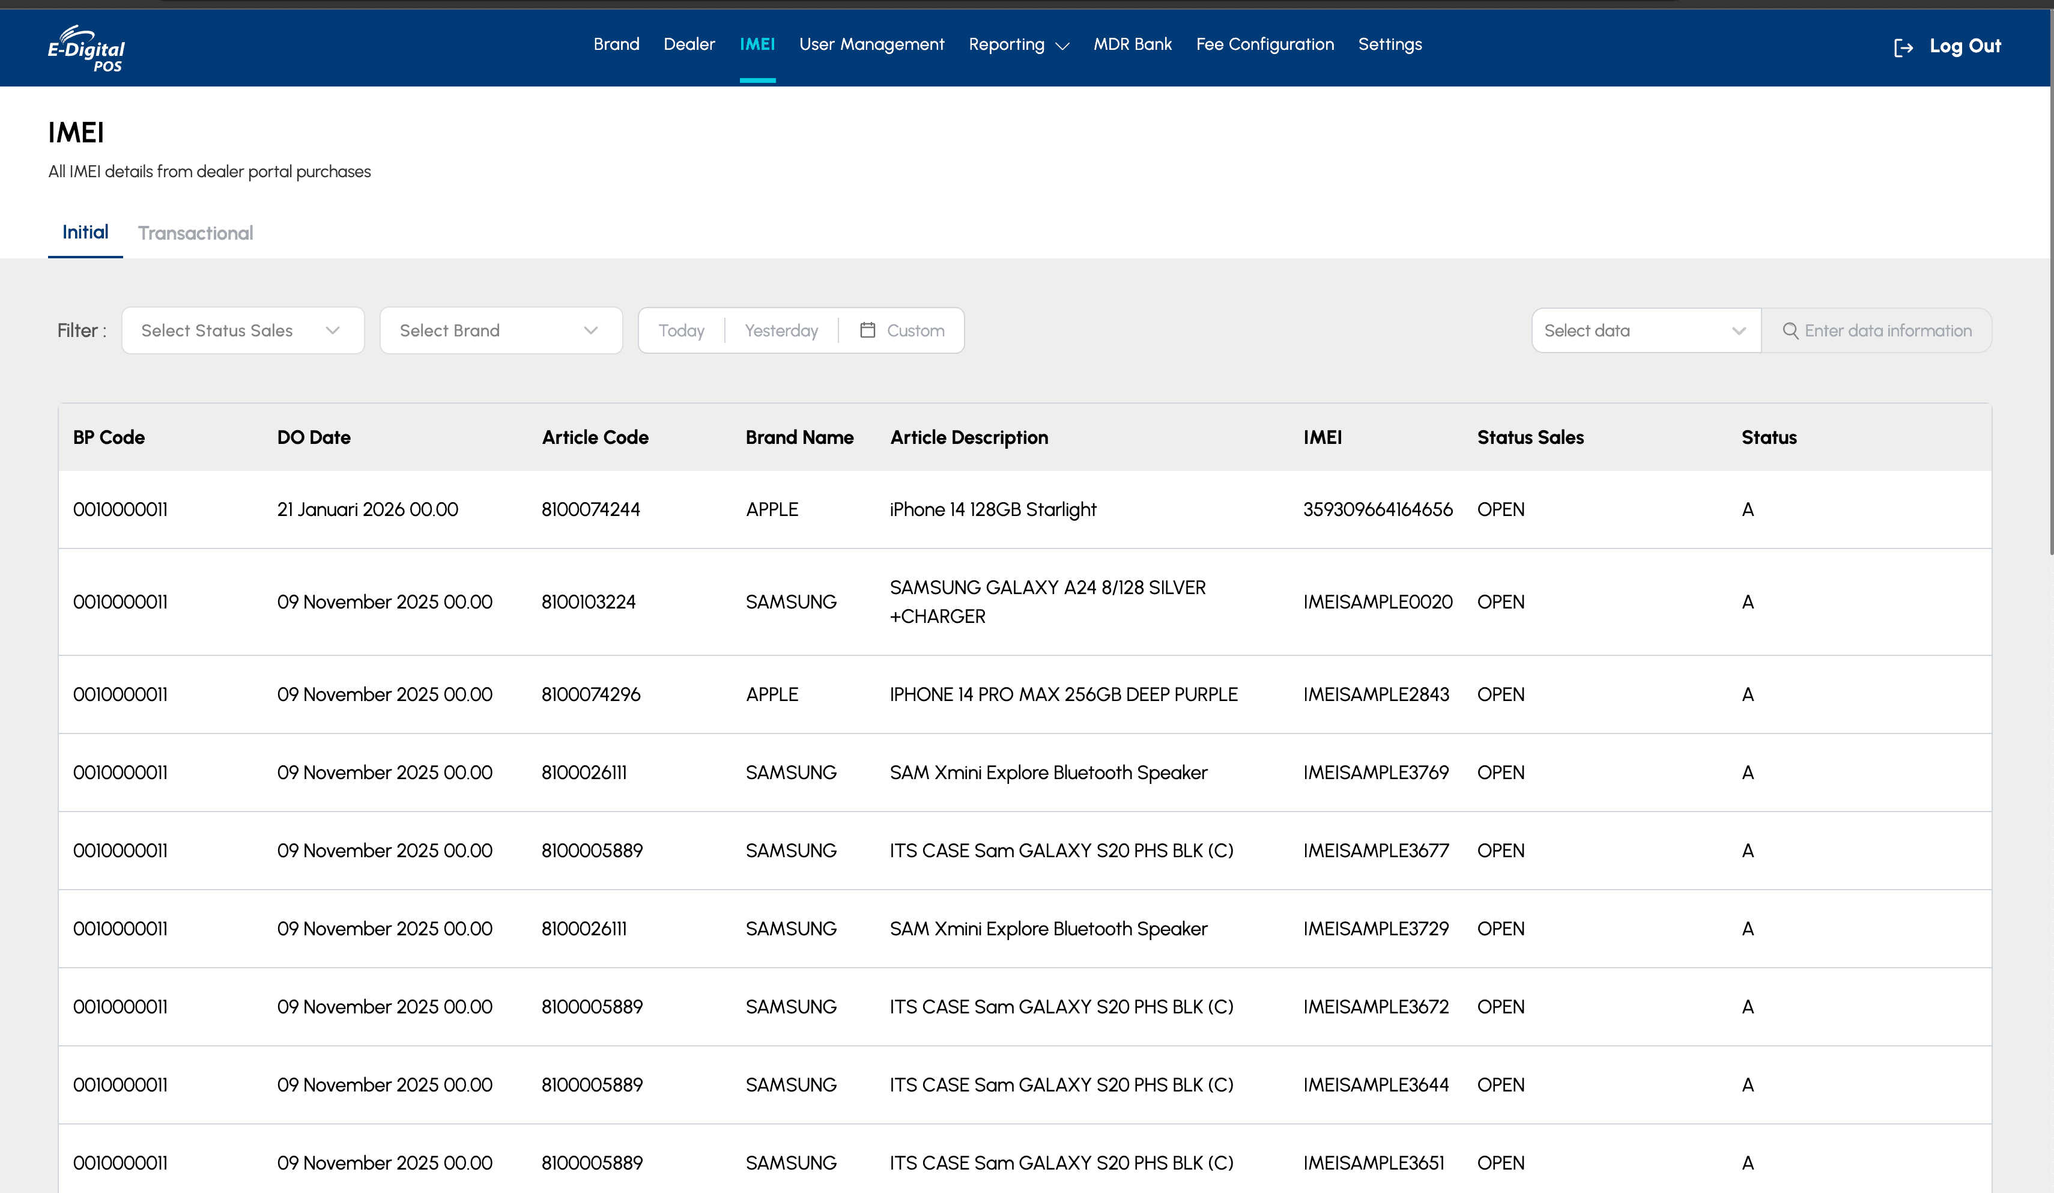Click SAMSUNG brand in the IMEISAMPLE3769 row

790,773
